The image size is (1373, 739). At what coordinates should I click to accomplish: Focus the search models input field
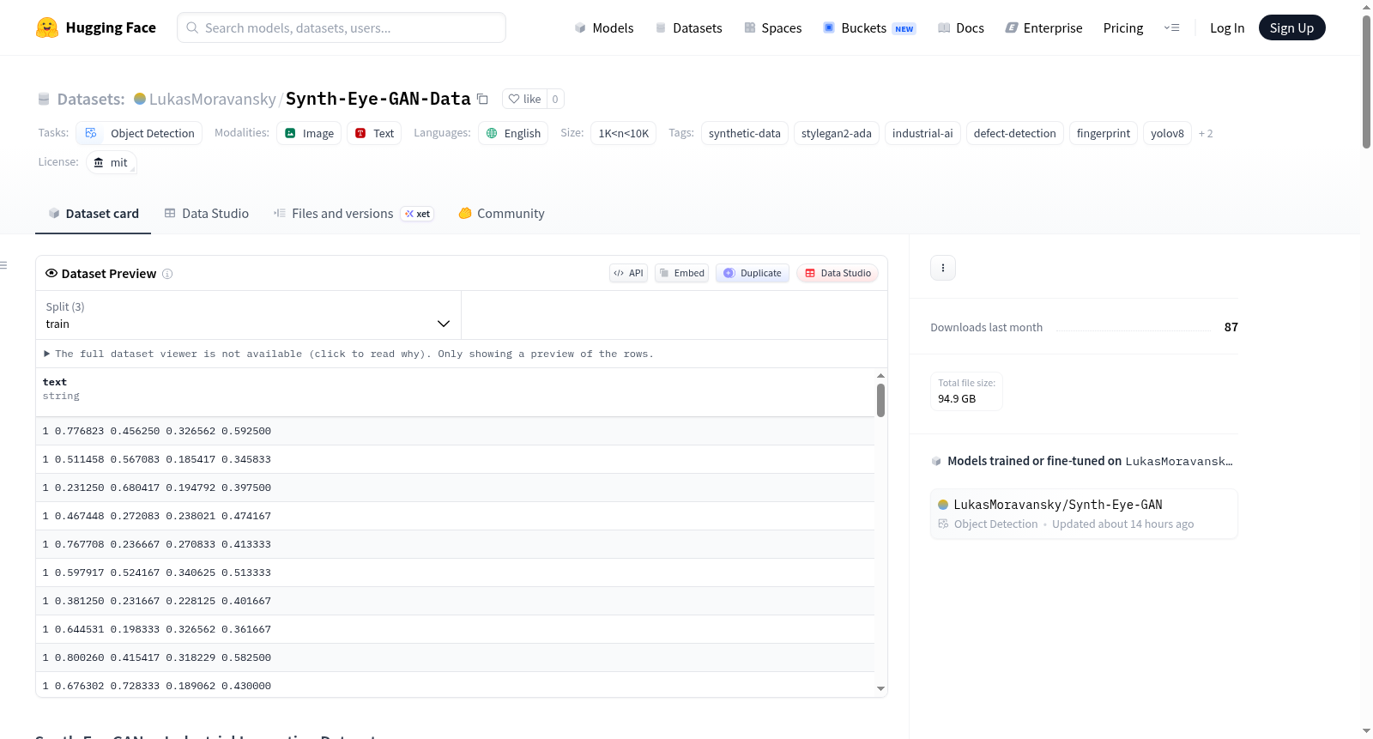[342, 27]
